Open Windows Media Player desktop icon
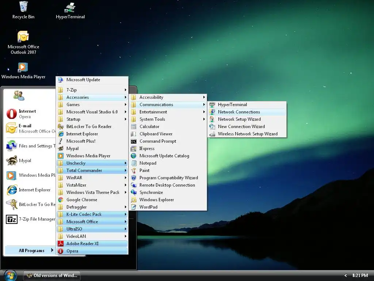Screen dimensions: 374x281 [x=23, y=68]
